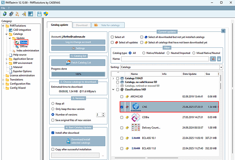
Task: Expand the Application Server tree node
Action: point(7,59)
